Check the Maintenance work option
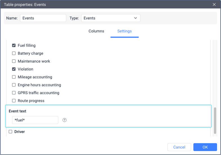This screenshot has width=221, height=155. coord(14,61)
